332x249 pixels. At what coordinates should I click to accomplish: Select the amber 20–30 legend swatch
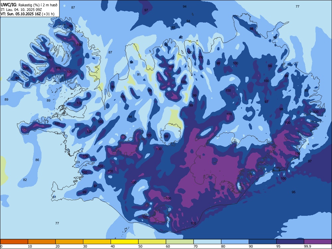pos(69,242)
